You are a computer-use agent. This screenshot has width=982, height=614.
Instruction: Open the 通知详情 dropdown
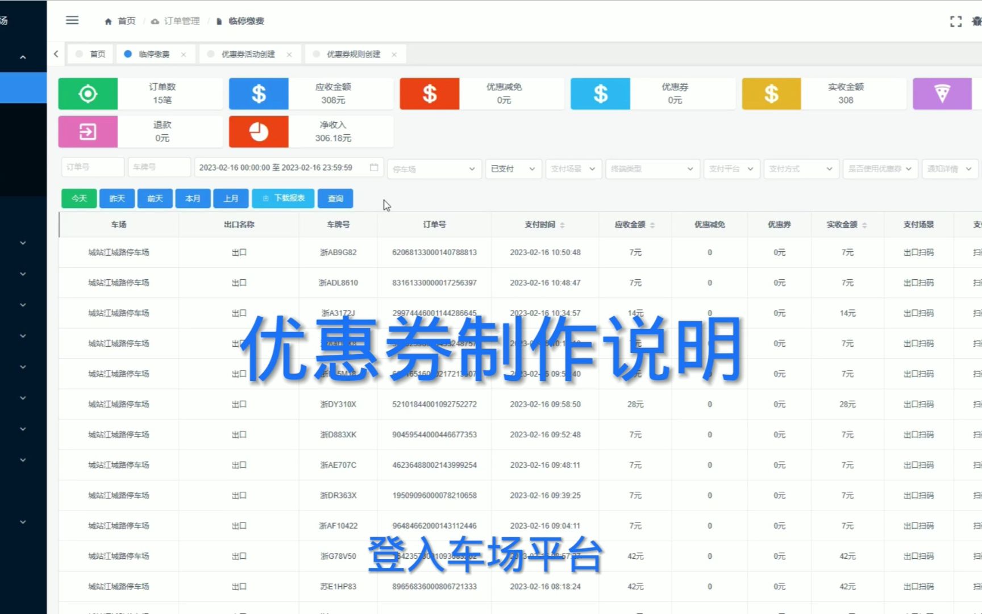(950, 169)
